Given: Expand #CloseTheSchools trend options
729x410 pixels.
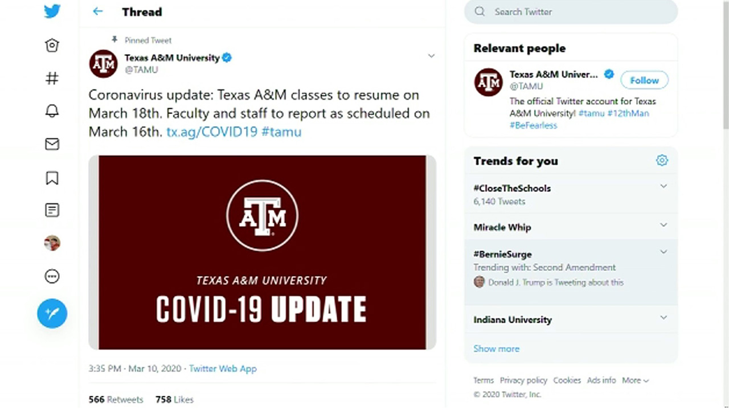Looking at the screenshot, I should (x=664, y=186).
